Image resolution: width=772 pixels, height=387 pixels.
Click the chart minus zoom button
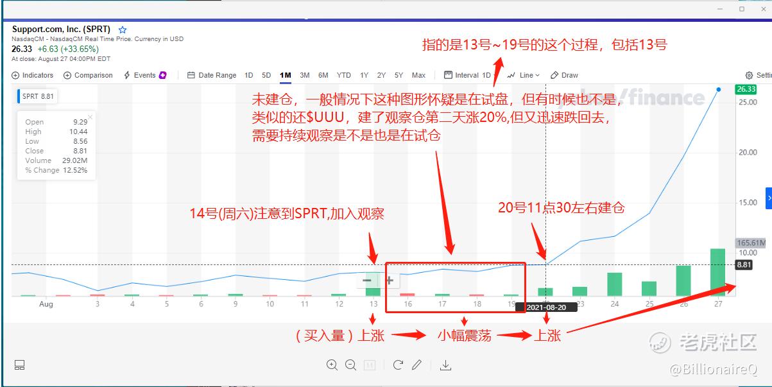(367, 280)
